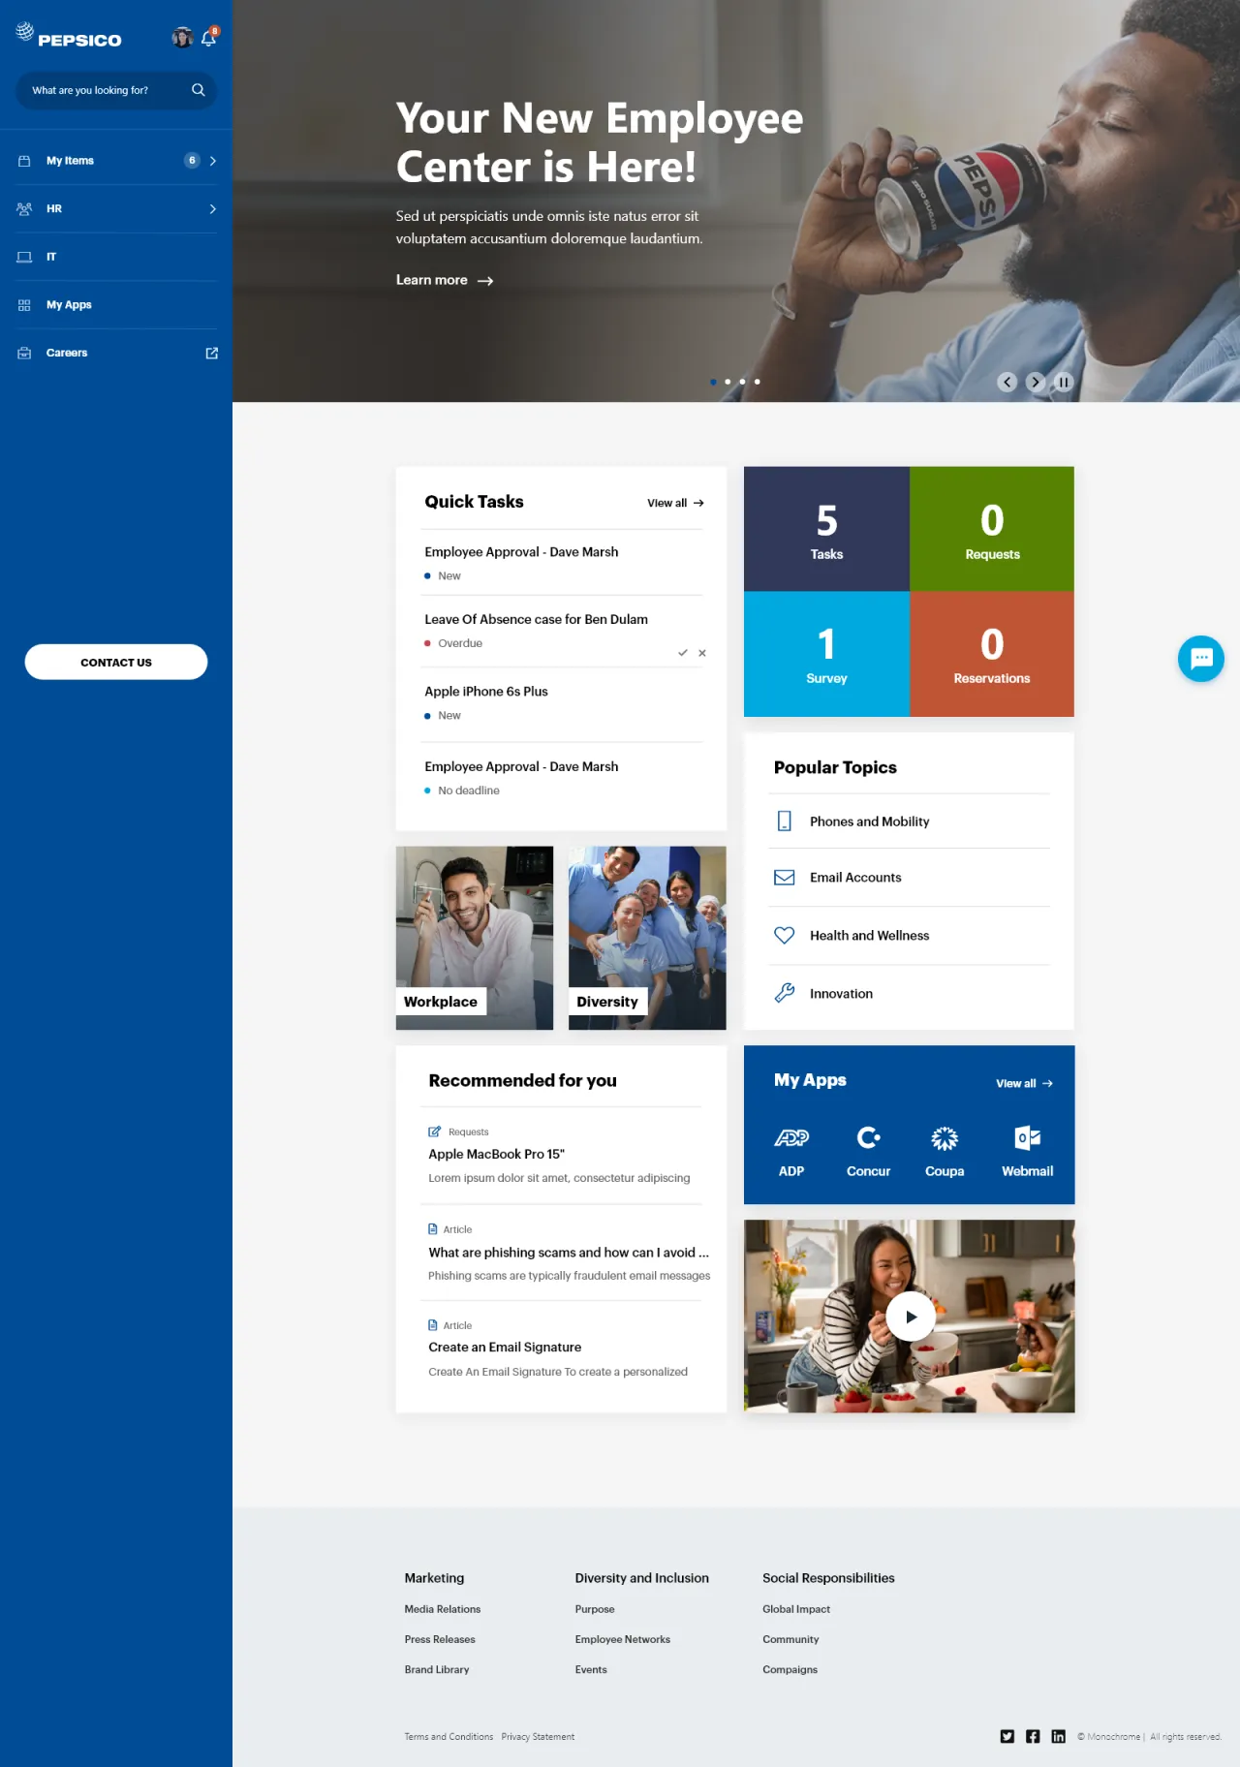Open the Facebook footer icon
This screenshot has width=1240, height=1767.
point(1033,1736)
